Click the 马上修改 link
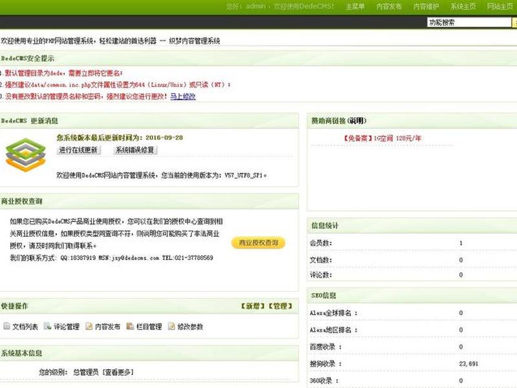Viewport: 517px width, 388px height. 183,96
